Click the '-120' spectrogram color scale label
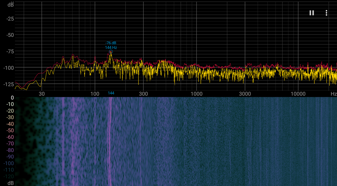The width and height of the screenshot is (337, 186). pos(9,176)
